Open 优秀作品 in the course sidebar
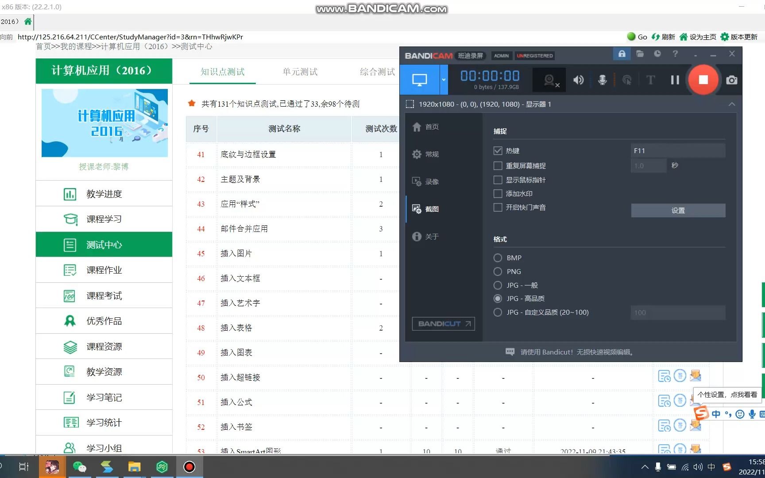Screen dimensions: 765x478 [x=104, y=321]
